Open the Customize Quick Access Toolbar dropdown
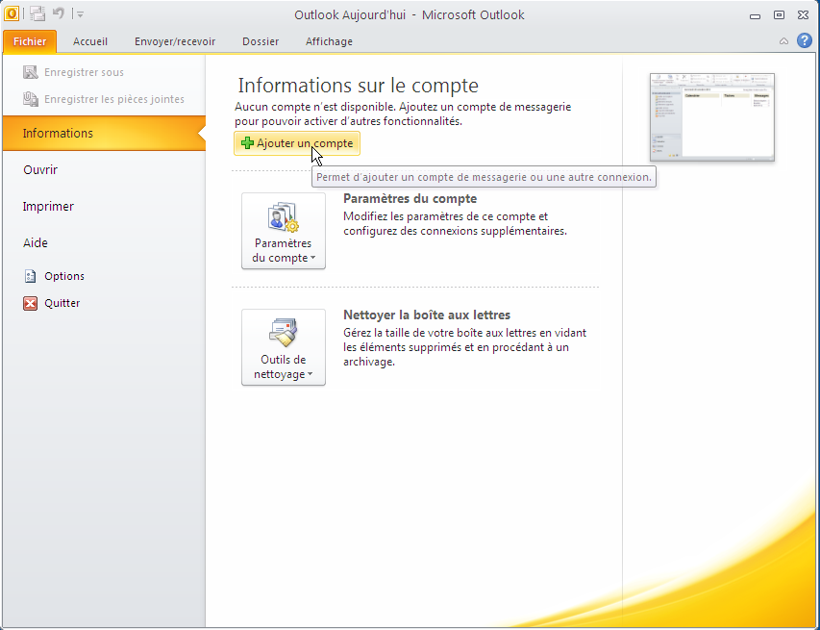 coord(80,14)
